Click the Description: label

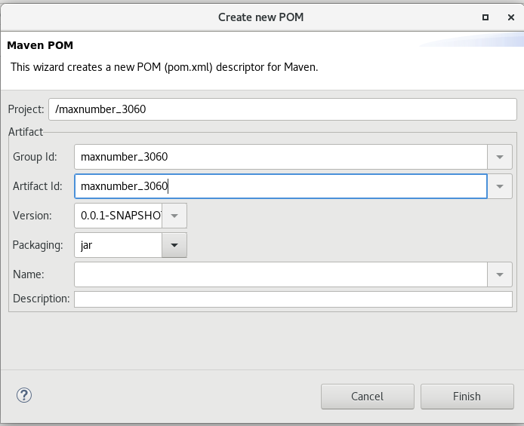pos(42,299)
